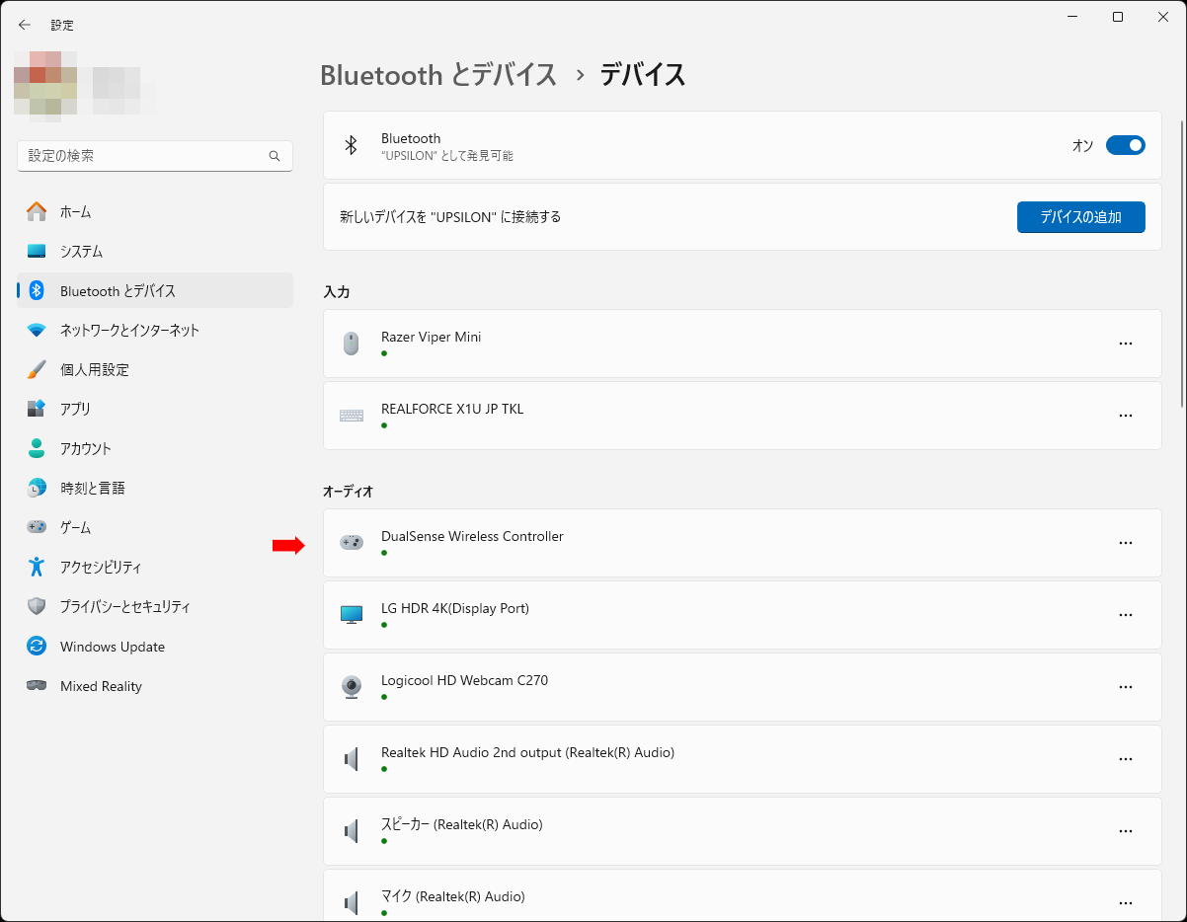Screen dimensions: 1187x922
Task: Click the vertical scrollbar of the device list
Action: (x=1182, y=262)
